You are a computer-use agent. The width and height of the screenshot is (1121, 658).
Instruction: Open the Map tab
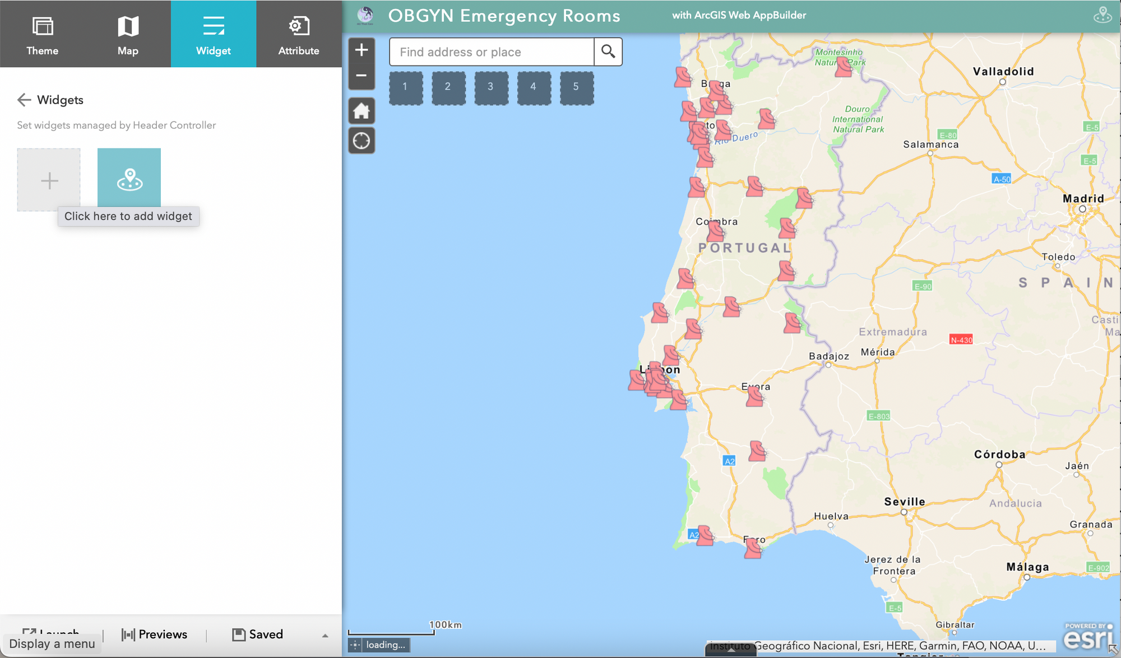128,35
